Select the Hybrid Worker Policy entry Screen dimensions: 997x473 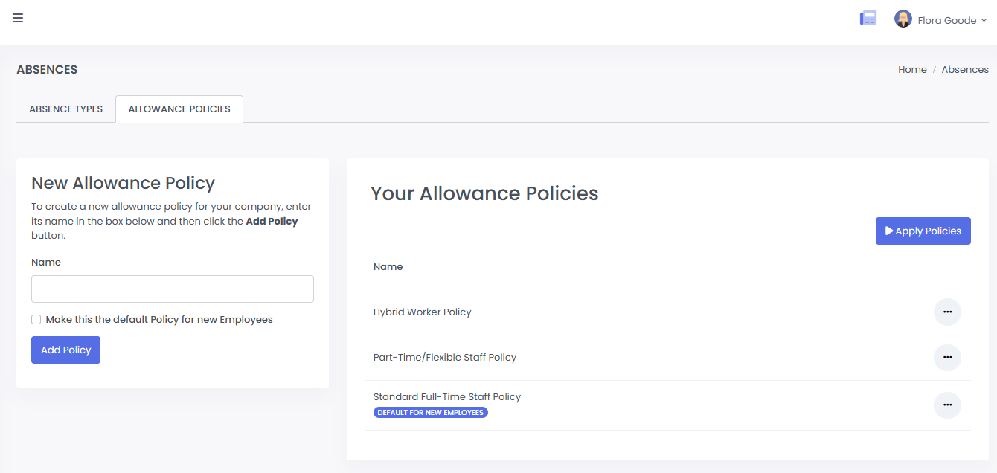pyautogui.click(x=423, y=312)
